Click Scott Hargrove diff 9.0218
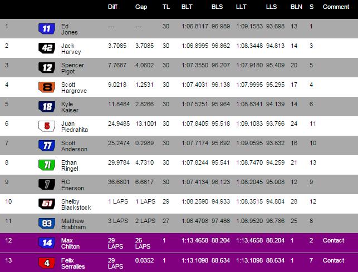This screenshot has height=272, width=358. click(x=117, y=85)
